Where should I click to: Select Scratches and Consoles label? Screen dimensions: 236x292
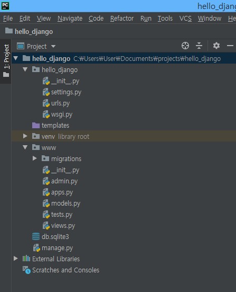point(65,270)
